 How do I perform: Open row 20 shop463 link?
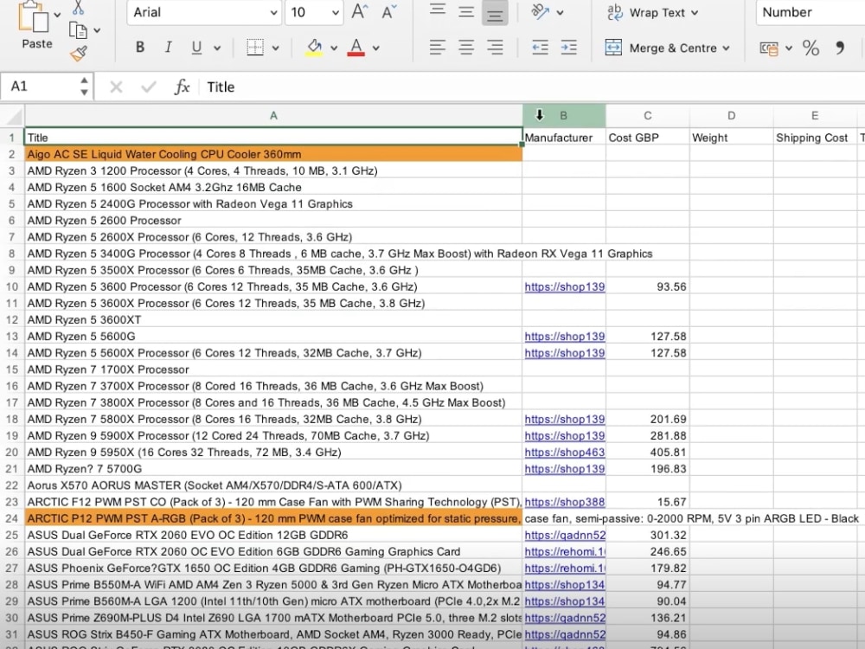(564, 452)
